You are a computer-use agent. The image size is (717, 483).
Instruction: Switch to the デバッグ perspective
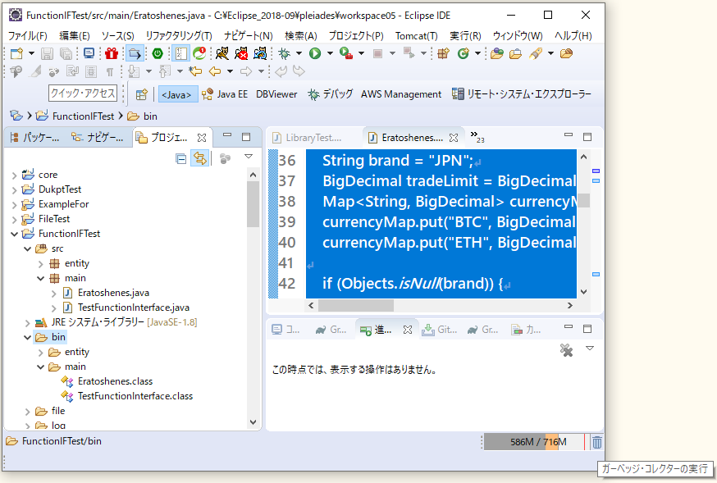click(x=330, y=94)
